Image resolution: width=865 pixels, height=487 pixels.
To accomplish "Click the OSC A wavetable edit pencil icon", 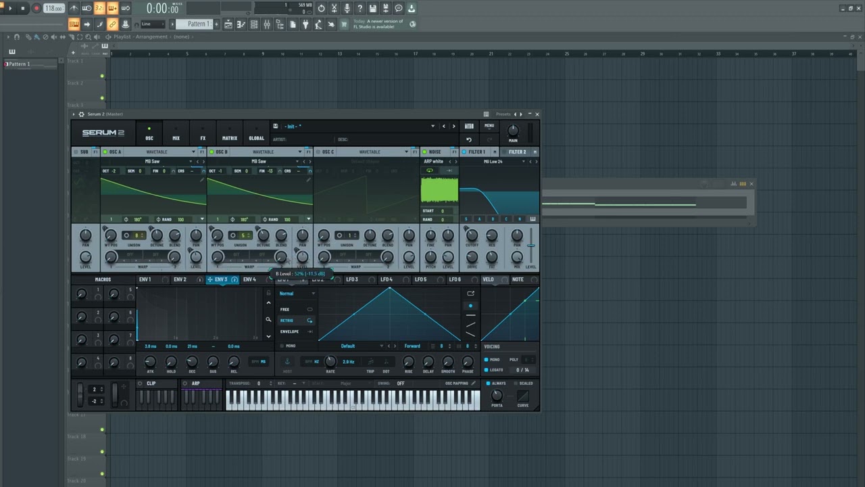I will coord(201,180).
